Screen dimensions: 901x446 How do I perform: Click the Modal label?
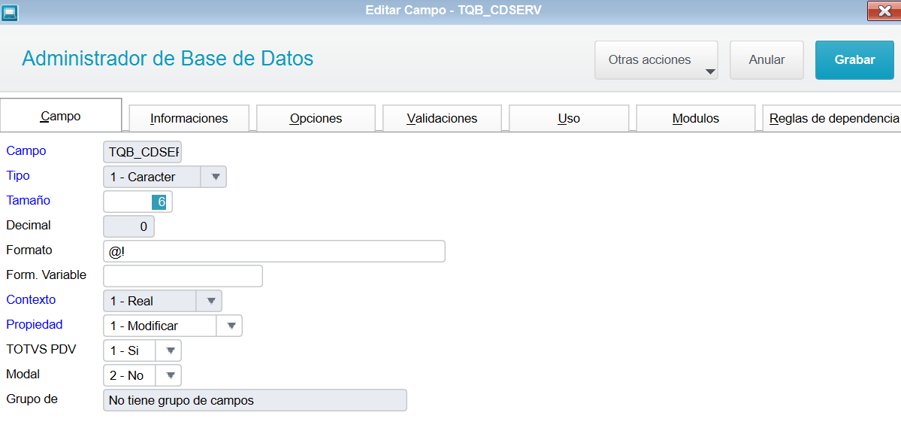pyautogui.click(x=23, y=374)
